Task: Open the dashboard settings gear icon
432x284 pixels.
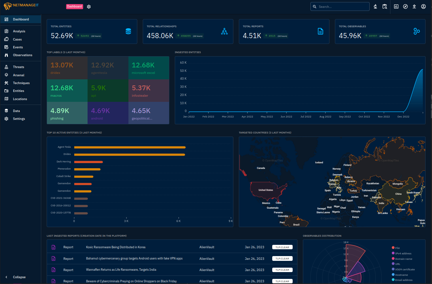Action: click(x=89, y=6)
